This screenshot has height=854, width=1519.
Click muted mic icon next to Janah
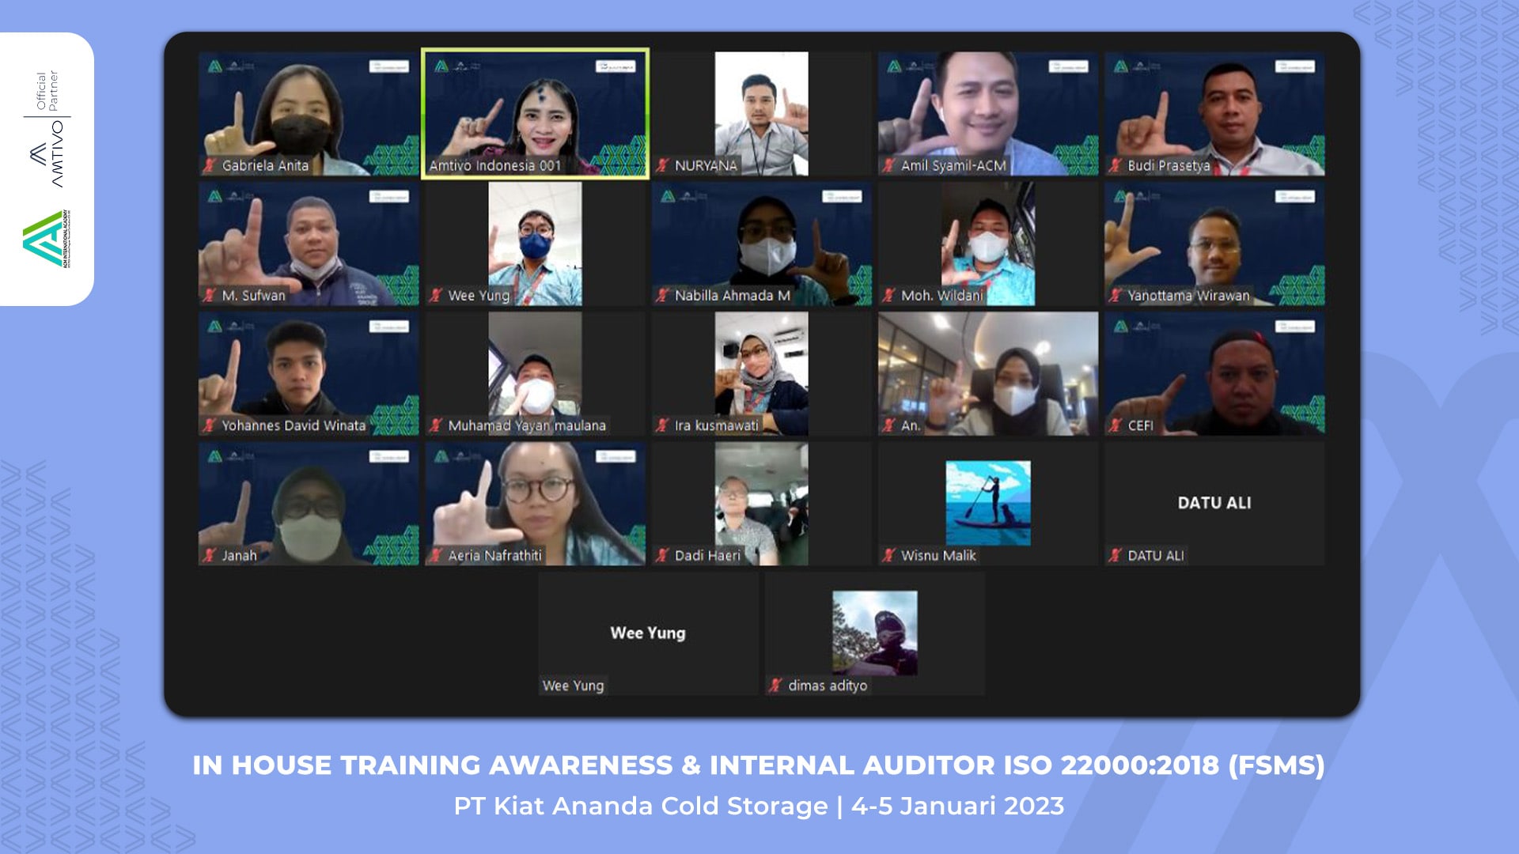tap(210, 556)
